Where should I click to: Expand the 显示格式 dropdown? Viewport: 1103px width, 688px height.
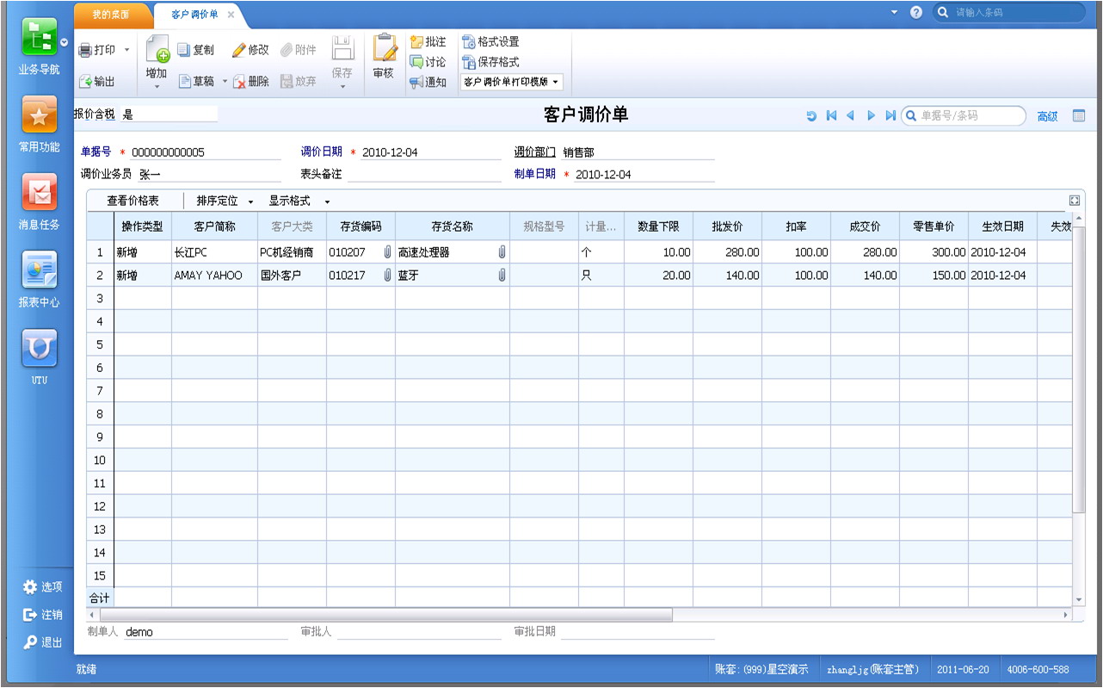327,201
